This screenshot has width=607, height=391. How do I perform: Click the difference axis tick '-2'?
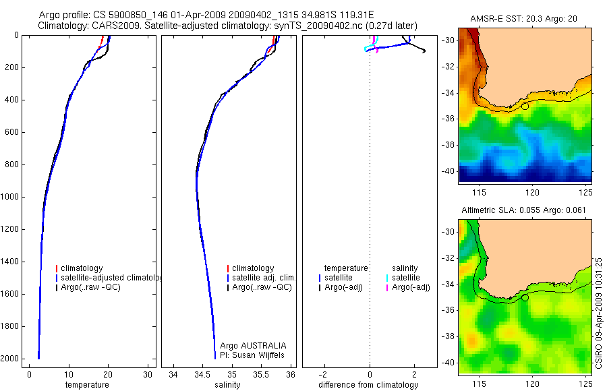[324, 375]
